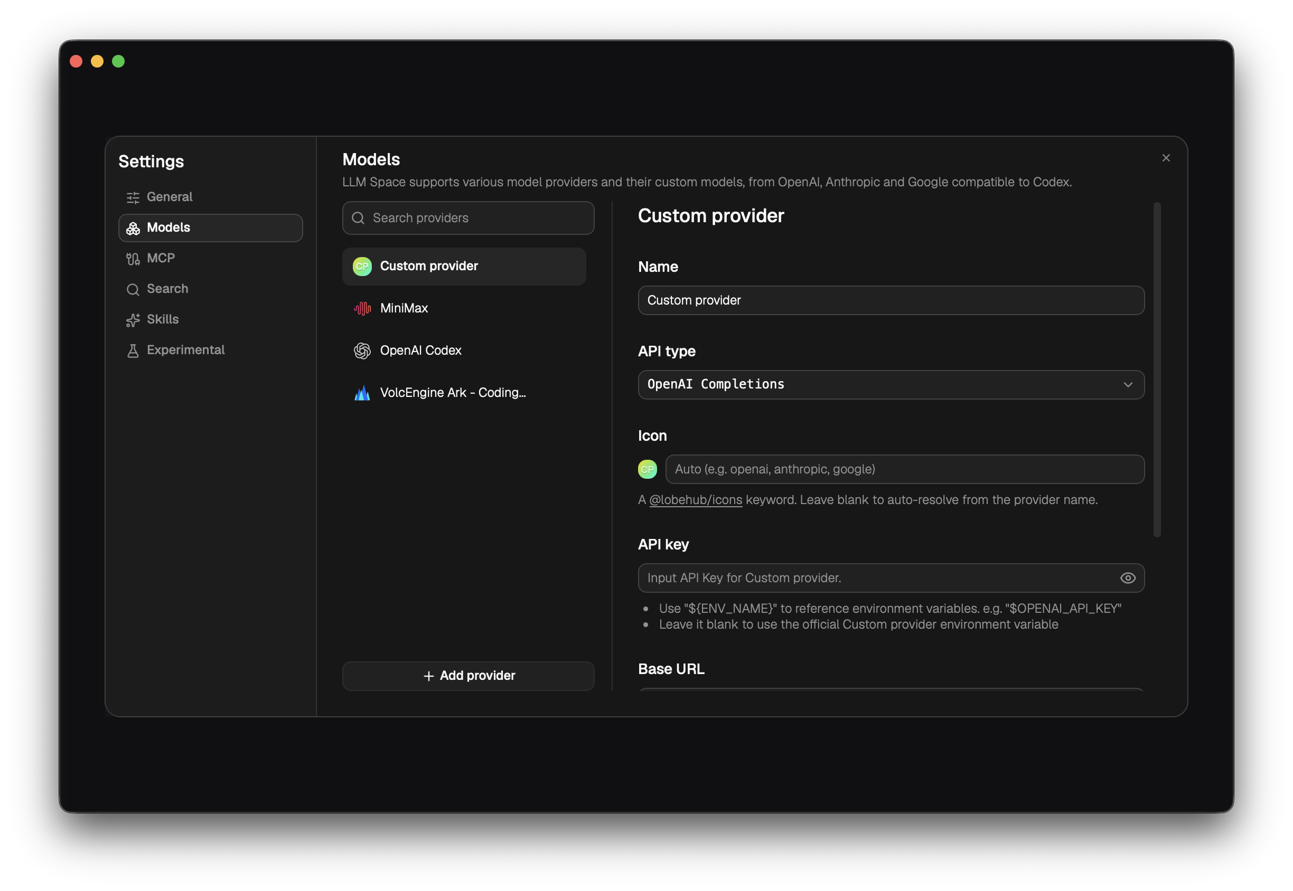Screen dimensions: 1293x891
Task: Open the Skills sparkle icon
Action: [x=133, y=320]
